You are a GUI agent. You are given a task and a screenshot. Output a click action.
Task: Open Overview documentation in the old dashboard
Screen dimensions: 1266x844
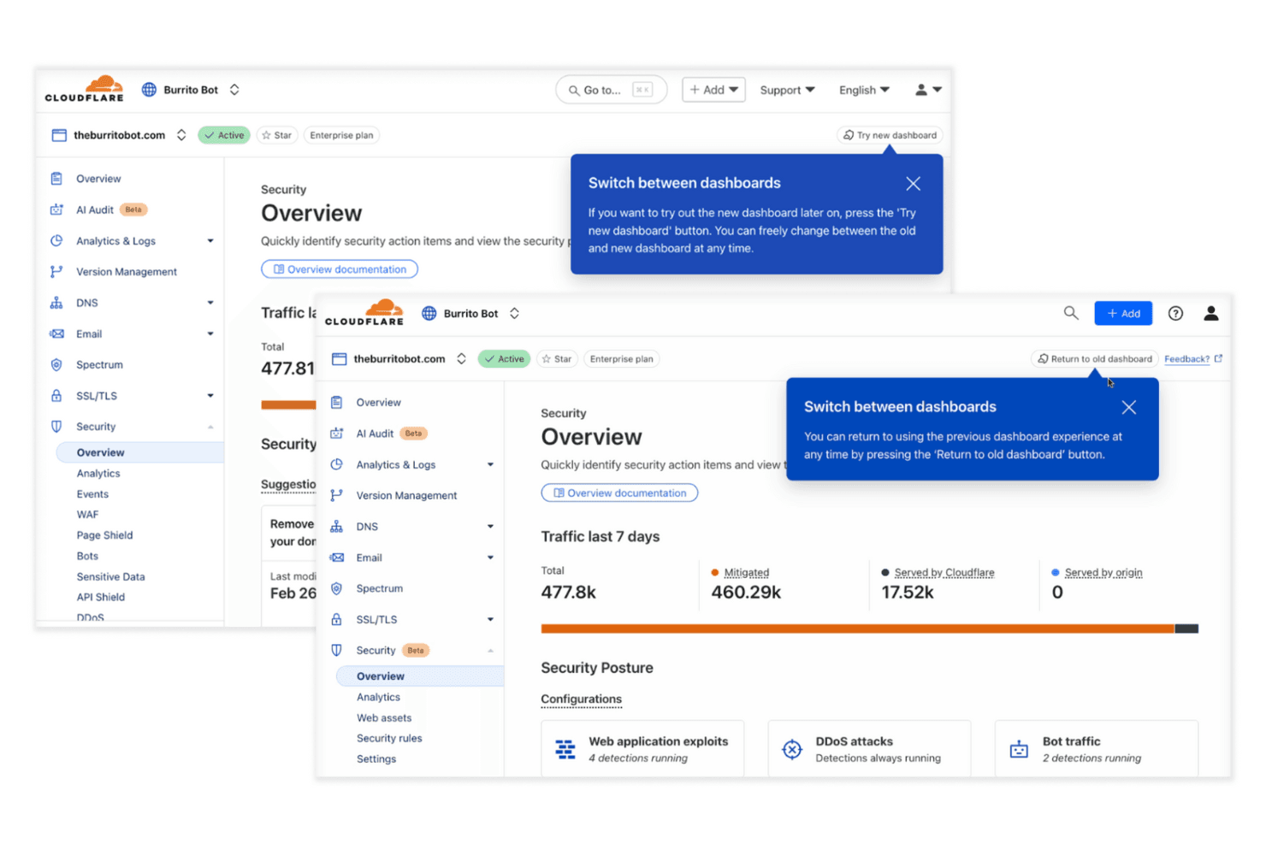point(340,269)
